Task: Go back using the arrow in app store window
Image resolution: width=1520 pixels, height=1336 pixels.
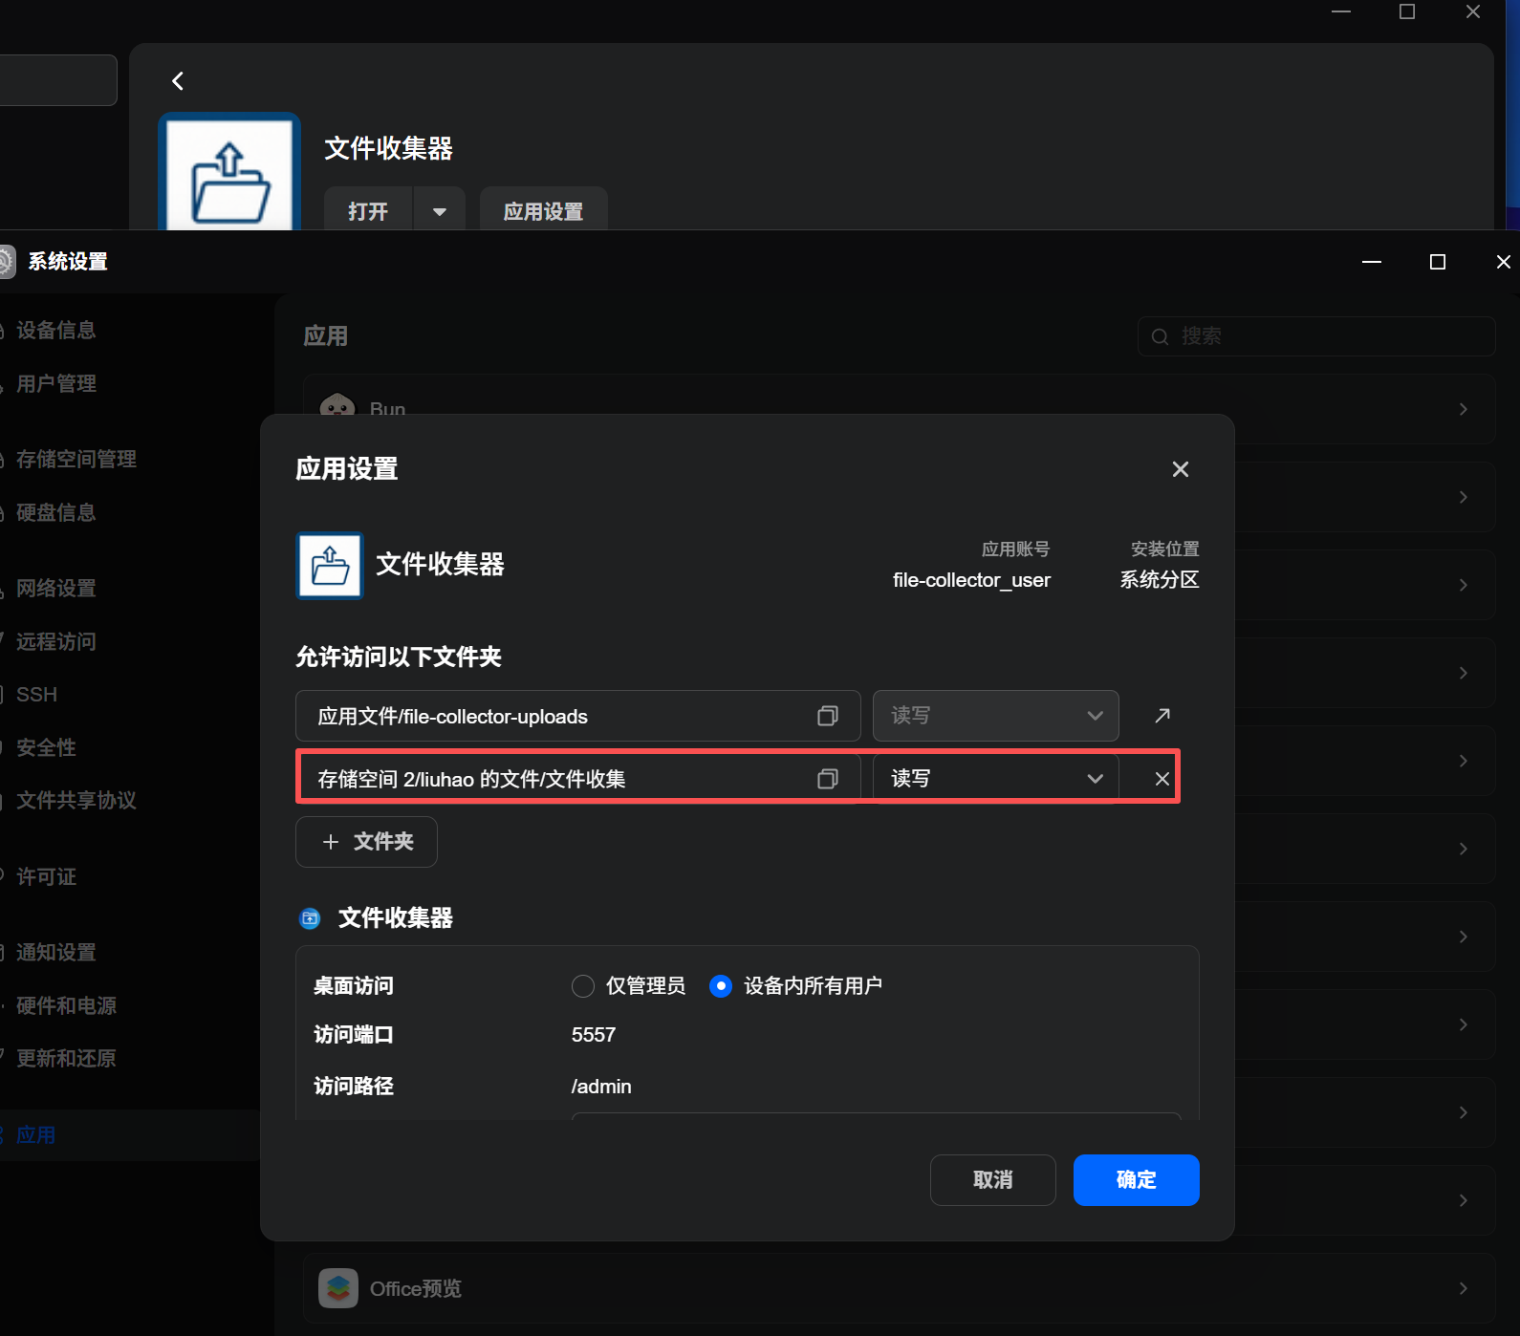Action: pos(178,81)
